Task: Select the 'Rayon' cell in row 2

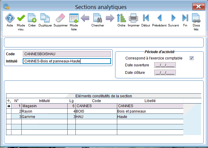Action: 44,111
